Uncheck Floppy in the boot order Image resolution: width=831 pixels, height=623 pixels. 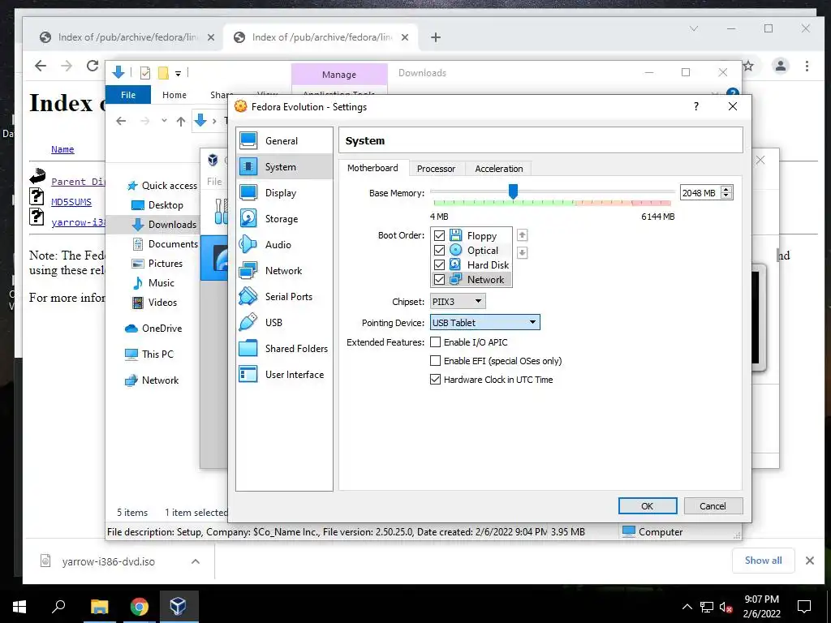tap(439, 236)
